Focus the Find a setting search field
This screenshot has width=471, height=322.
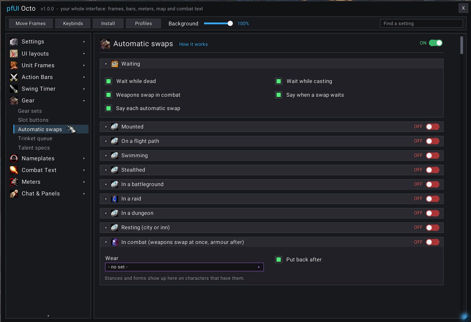click(421, 23)
